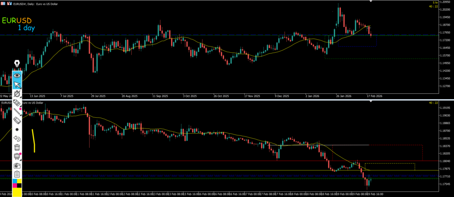This screenshot has height=197, width=454.
Task: Click the undo arrow icon
Action: click(x=17, y=139)
